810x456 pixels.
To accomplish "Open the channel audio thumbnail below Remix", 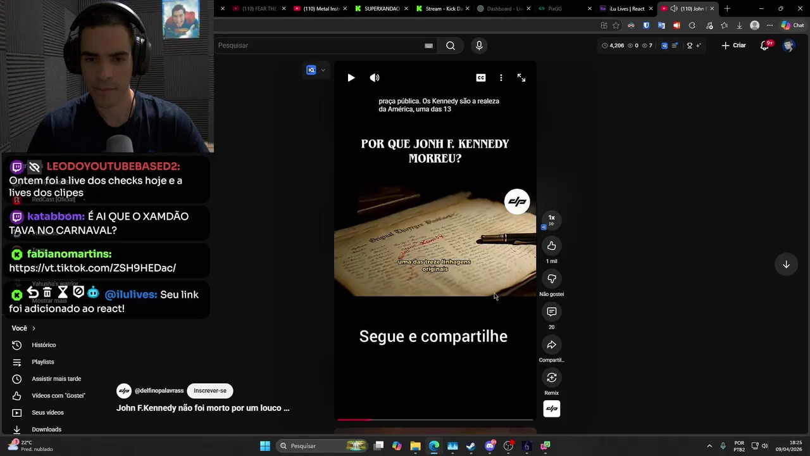I will click(x=552, y=408).
